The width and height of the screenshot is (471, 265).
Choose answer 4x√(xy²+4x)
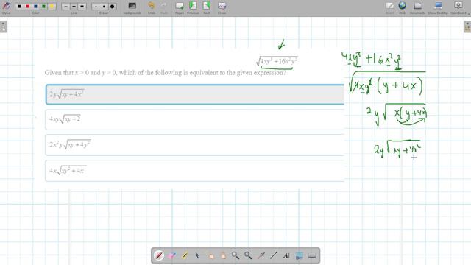click(x=195, y=171)
